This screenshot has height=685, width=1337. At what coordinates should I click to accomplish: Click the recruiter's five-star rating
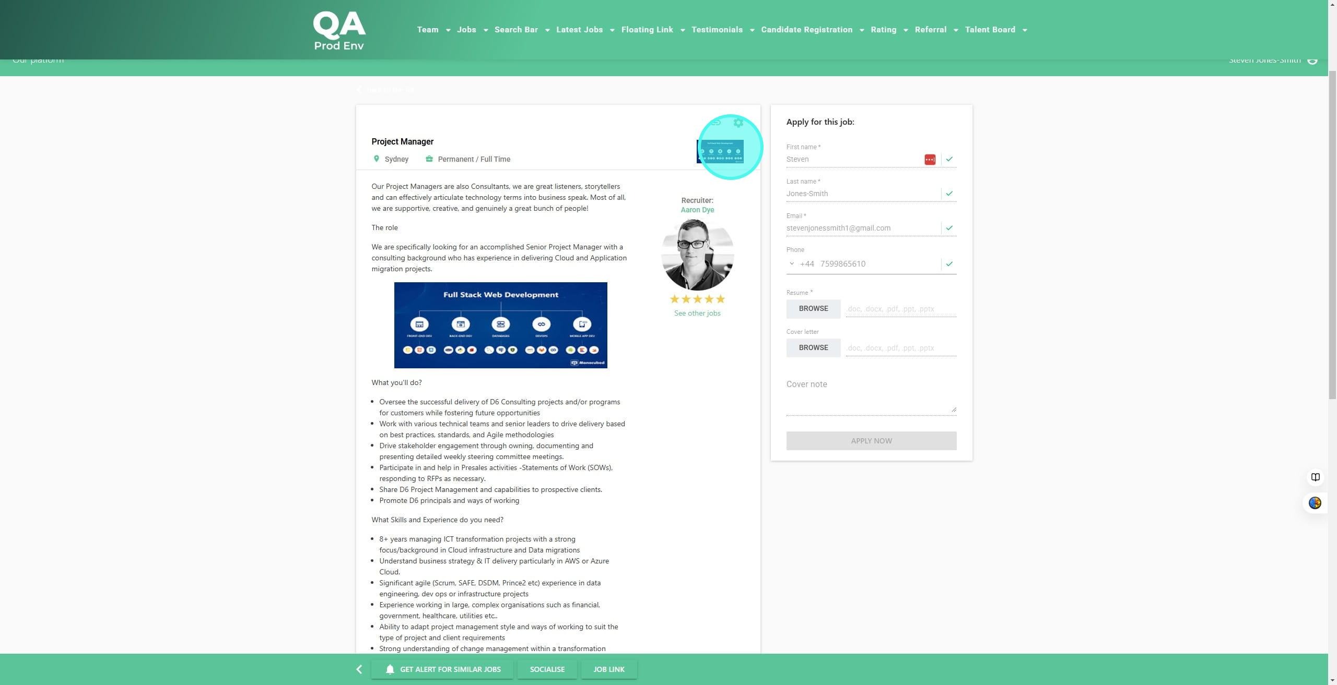pos(697,299)
